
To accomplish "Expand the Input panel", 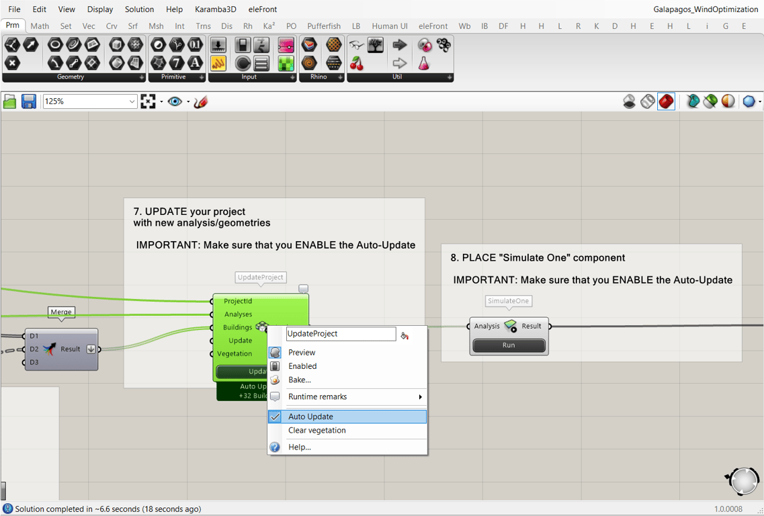I will coord(292,77).
